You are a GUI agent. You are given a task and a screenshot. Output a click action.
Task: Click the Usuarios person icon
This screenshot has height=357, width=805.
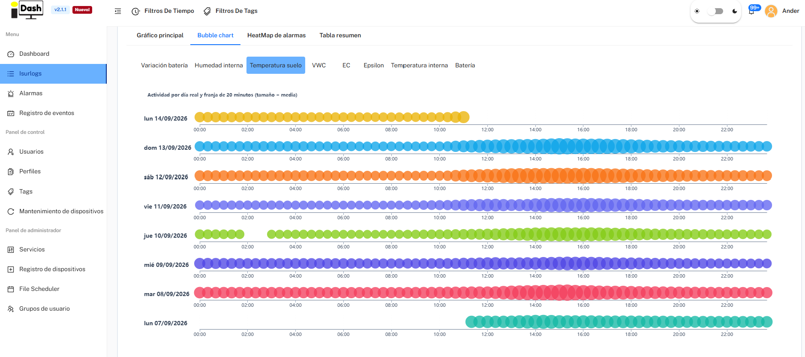[x=11, y=152]
